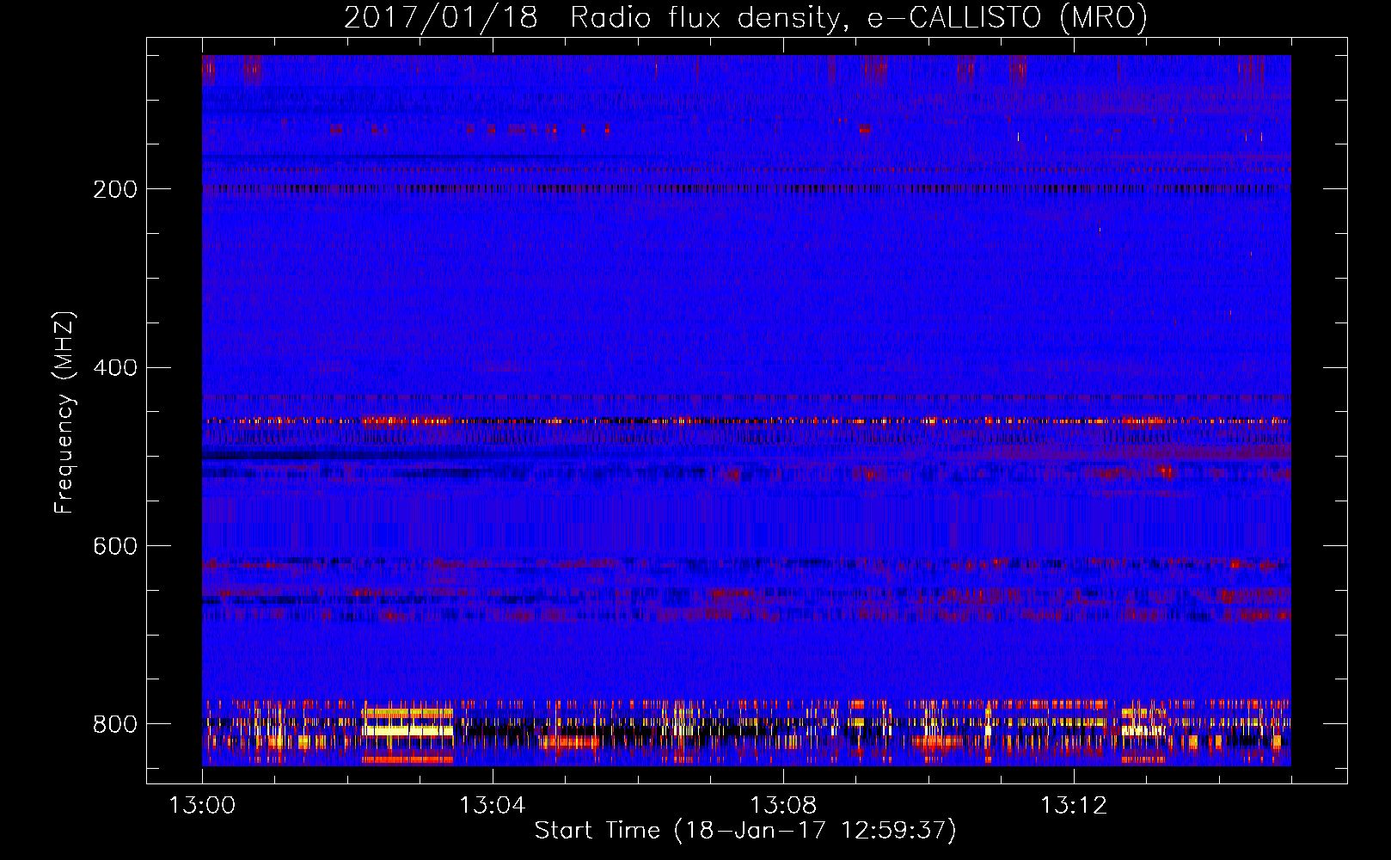The width and height of the screenshot is (1391, 860).
Task: Click the 800 frequency tick label
Action: coord(115,724)
